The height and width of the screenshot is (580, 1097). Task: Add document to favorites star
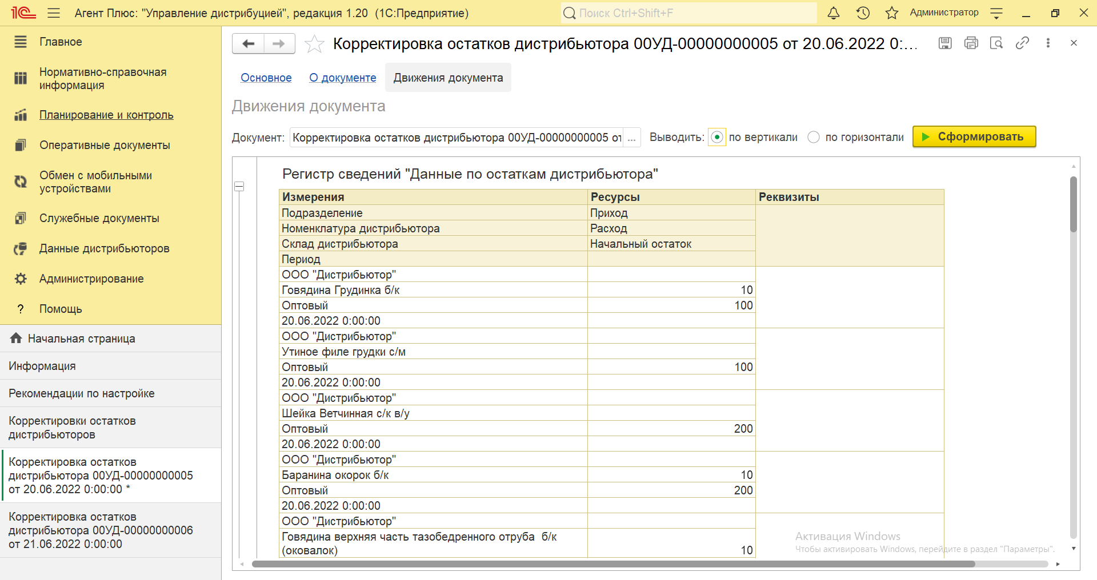pyautogui.click(x=314, y=43)
